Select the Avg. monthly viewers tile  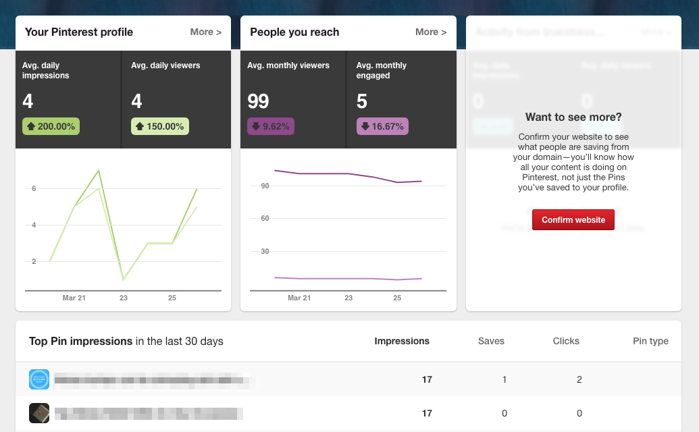coord(293,99)
